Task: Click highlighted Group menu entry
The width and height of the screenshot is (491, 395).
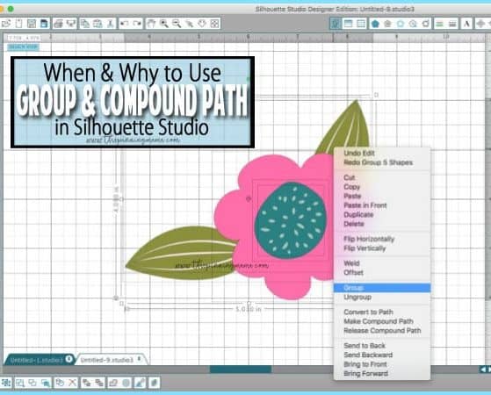Action: coord(382,288)
